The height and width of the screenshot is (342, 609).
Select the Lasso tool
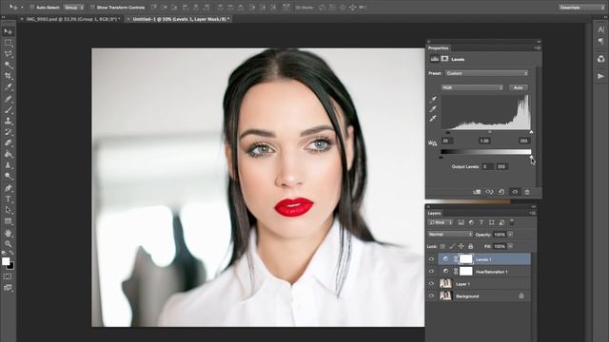coord(9,54)
